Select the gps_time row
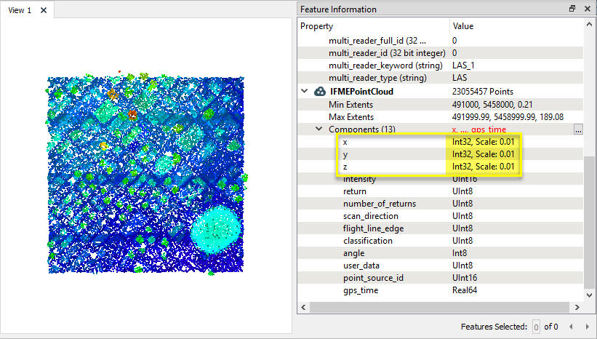The width and height of the screenshot is (597, 339). [x=440, y=290]
